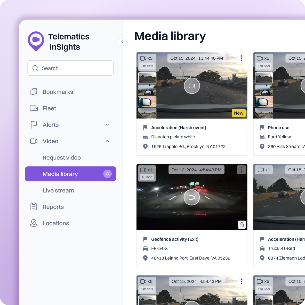
Task: Open options menu on Oct 15 11:44:40 PM video
Action: tap(241, 58)
